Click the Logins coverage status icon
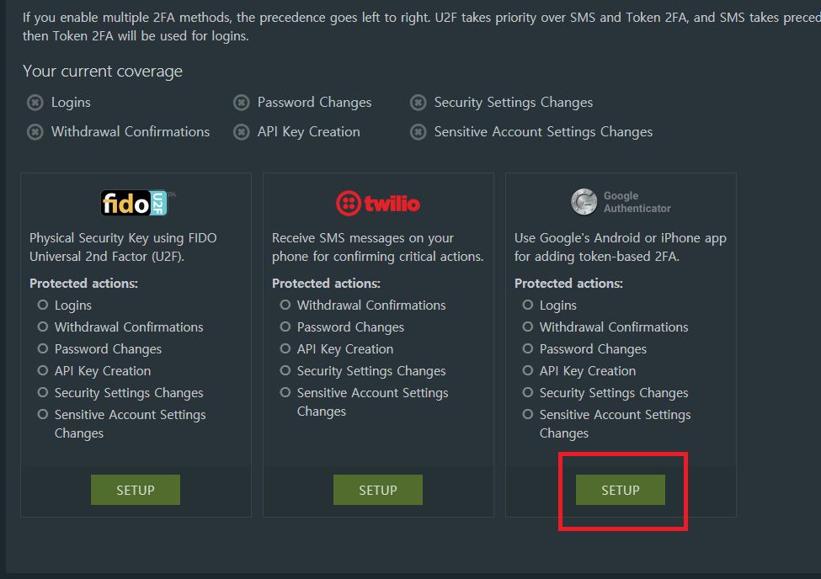Image resolution: width=821 pixels, height=579 pixels. [35, 103]
